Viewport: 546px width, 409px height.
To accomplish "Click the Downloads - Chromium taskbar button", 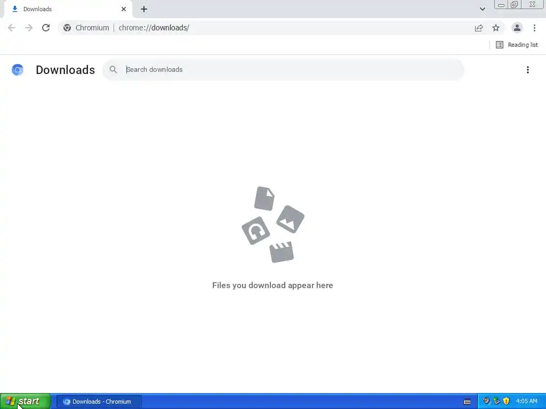I will (x=99, y=402).
